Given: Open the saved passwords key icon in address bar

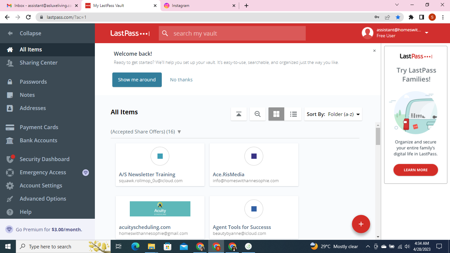Looking at the screenshot, I should pos(377,17).
